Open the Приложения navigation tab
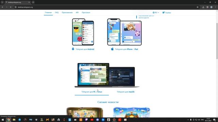Viewport: 218px width, 122px height. pyautogui.click(x=67, y=13)
